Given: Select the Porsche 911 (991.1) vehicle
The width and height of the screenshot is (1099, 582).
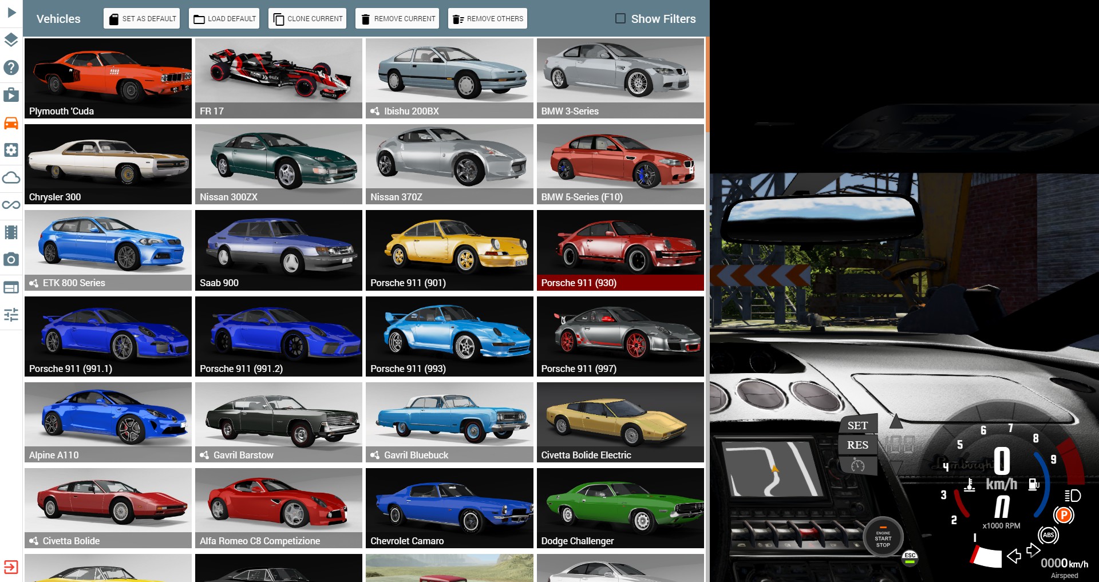Looking at the screenshot, I should [108, 336].
